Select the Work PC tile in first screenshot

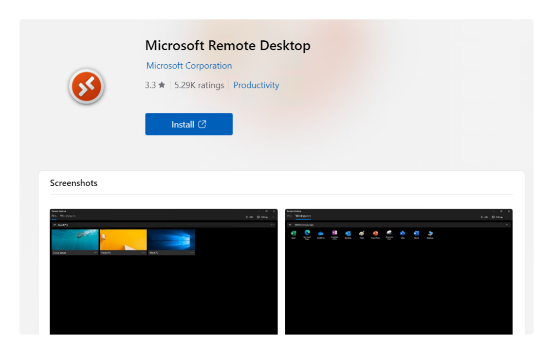(x=171, y=242)
